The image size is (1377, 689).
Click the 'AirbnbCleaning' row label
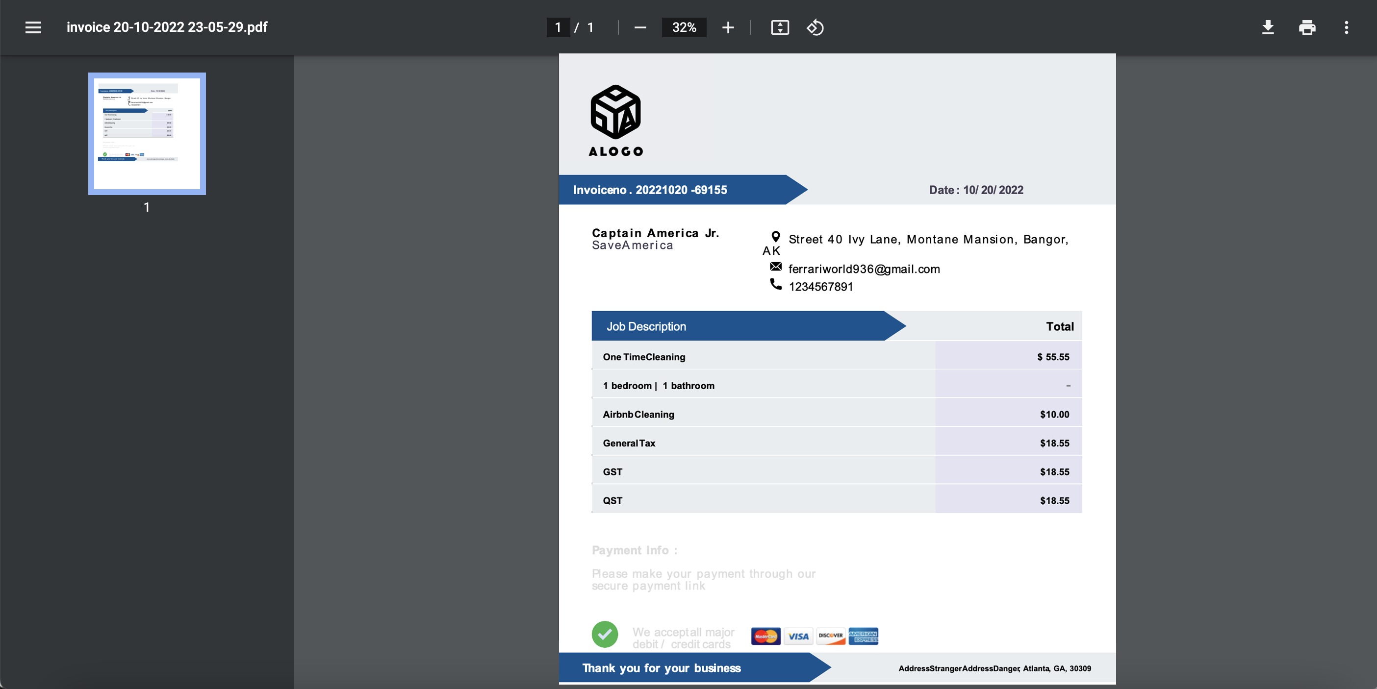(x=638, y=415)
